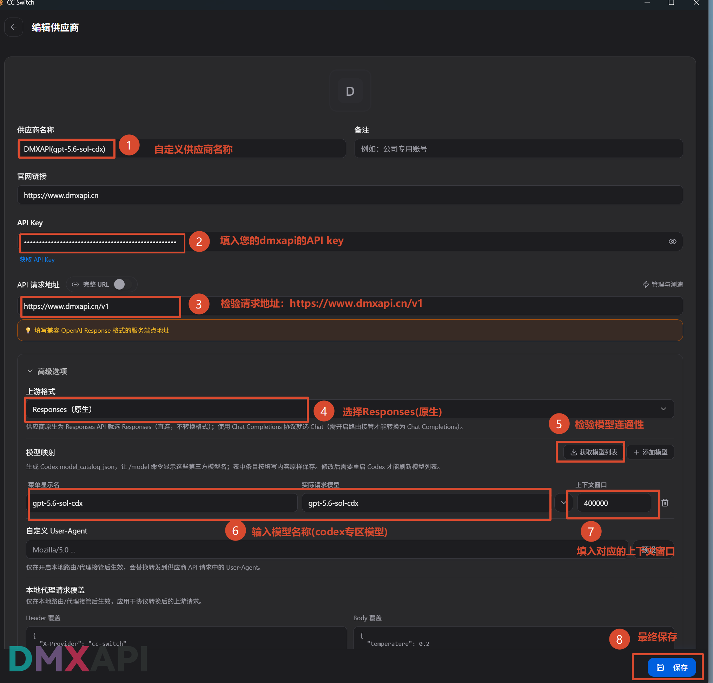This screenshot has width=713, height=683.
Task: Open the 获取 API Key link
Action: (37, 260)
